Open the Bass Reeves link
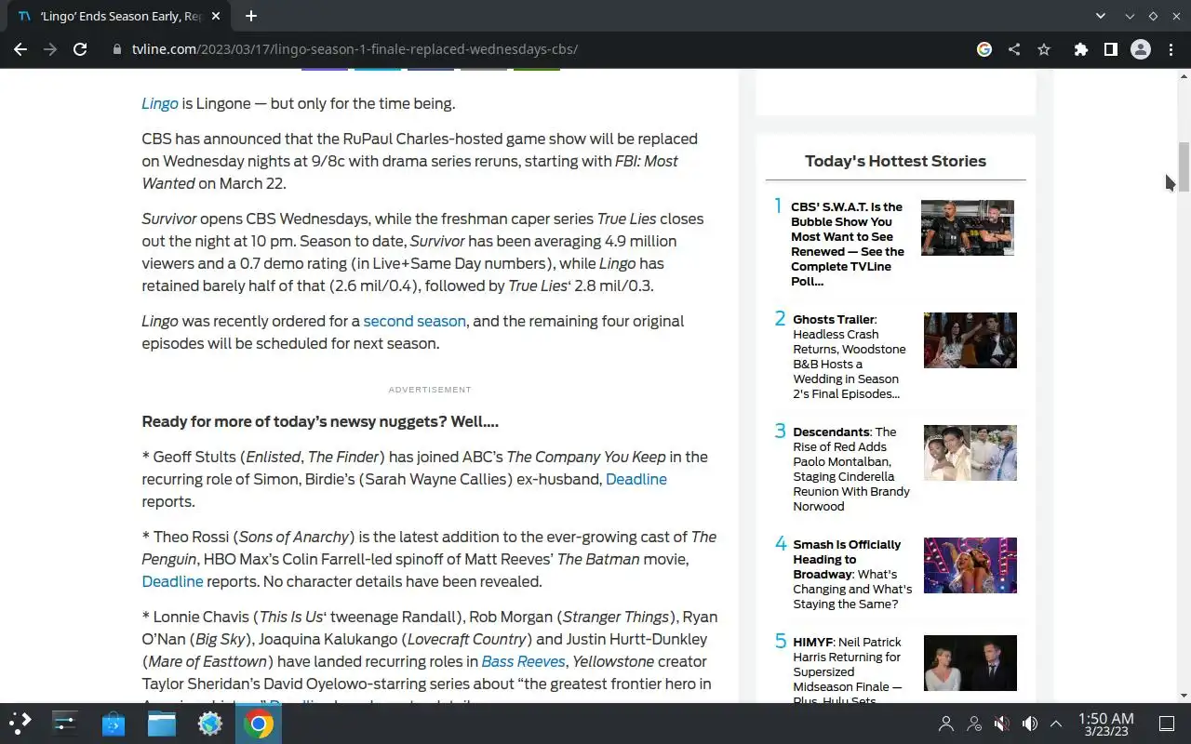The image size is (1191, 744). 523,661
